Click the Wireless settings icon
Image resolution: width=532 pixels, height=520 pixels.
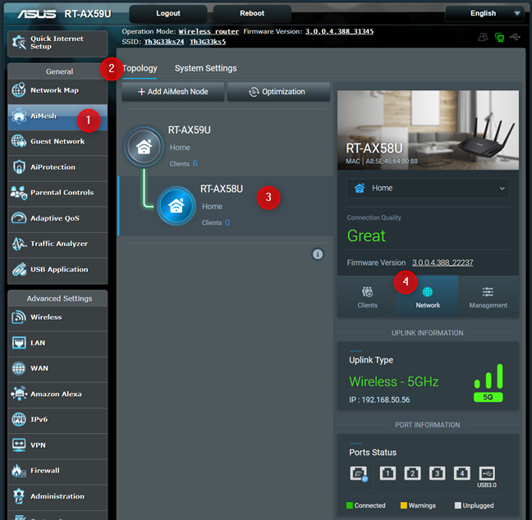(x=19, y=317)
